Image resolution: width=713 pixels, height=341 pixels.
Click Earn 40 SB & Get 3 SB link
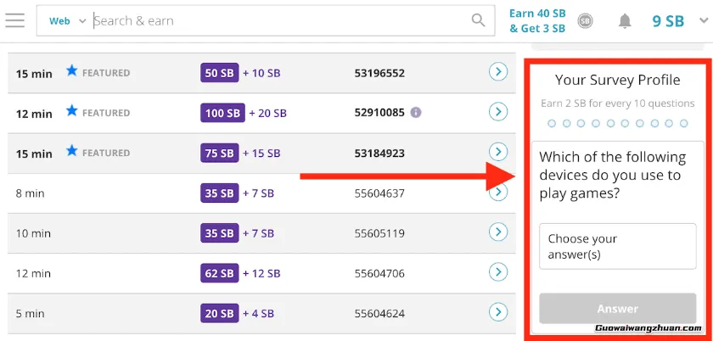point(536,21)
